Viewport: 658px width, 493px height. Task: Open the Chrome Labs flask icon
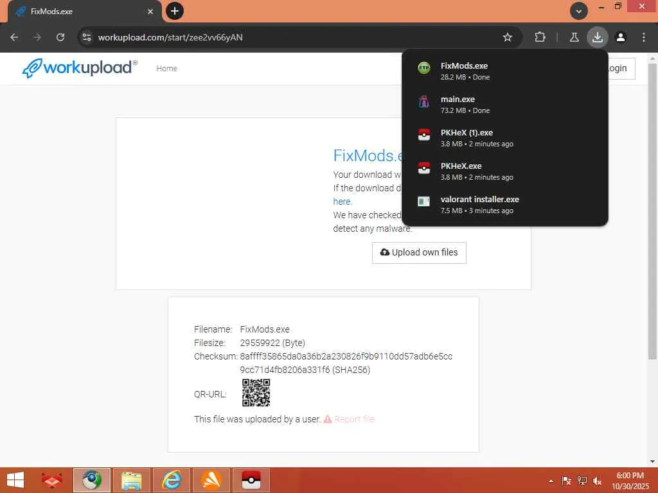pos(574,37)
